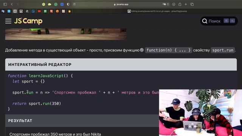Reload the page with the refresh icon
The width and height of the screenshot is (242, 136).
[x=168, y=4]
